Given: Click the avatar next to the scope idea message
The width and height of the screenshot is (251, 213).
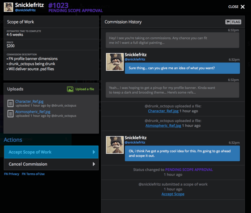Looking at the screenshot, I should (x=115, y=145).
